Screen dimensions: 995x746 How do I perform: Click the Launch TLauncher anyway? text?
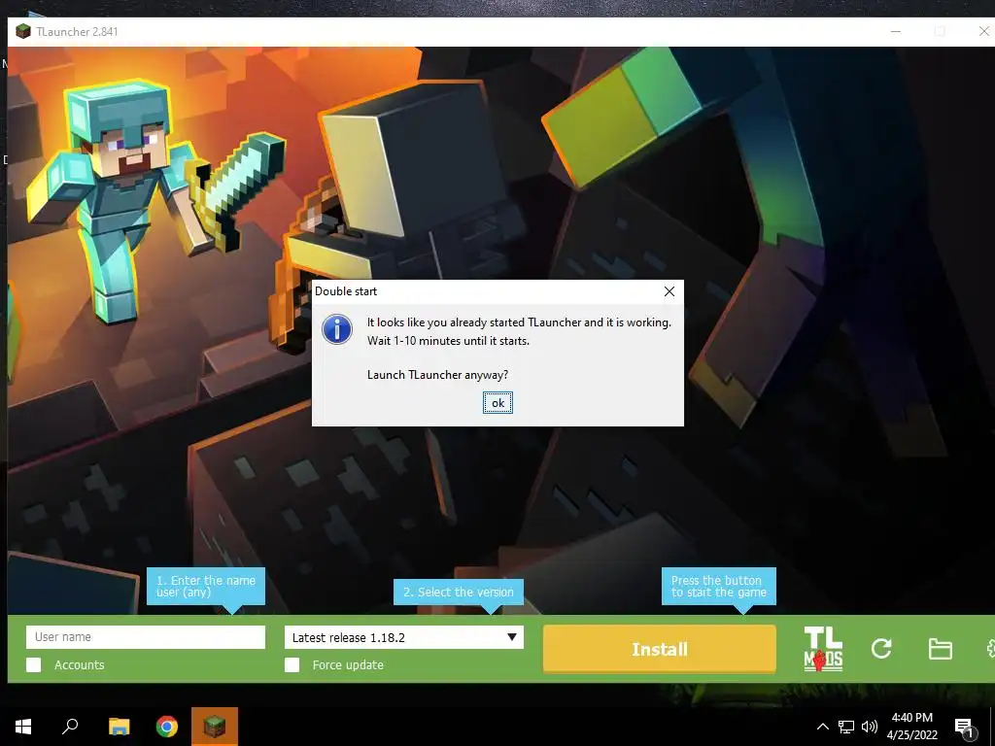click(x=437, y=375)
